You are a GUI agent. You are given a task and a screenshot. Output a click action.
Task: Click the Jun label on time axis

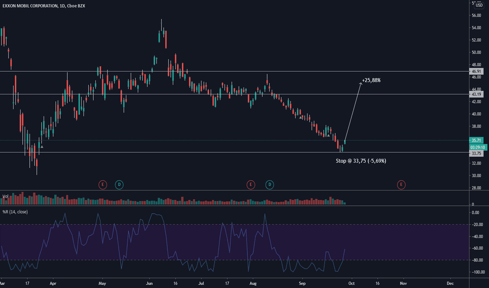[x=150, y=283]
